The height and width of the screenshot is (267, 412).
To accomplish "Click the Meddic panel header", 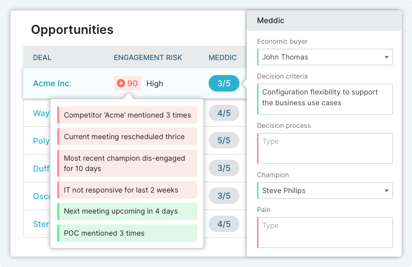I will (324, 21).
